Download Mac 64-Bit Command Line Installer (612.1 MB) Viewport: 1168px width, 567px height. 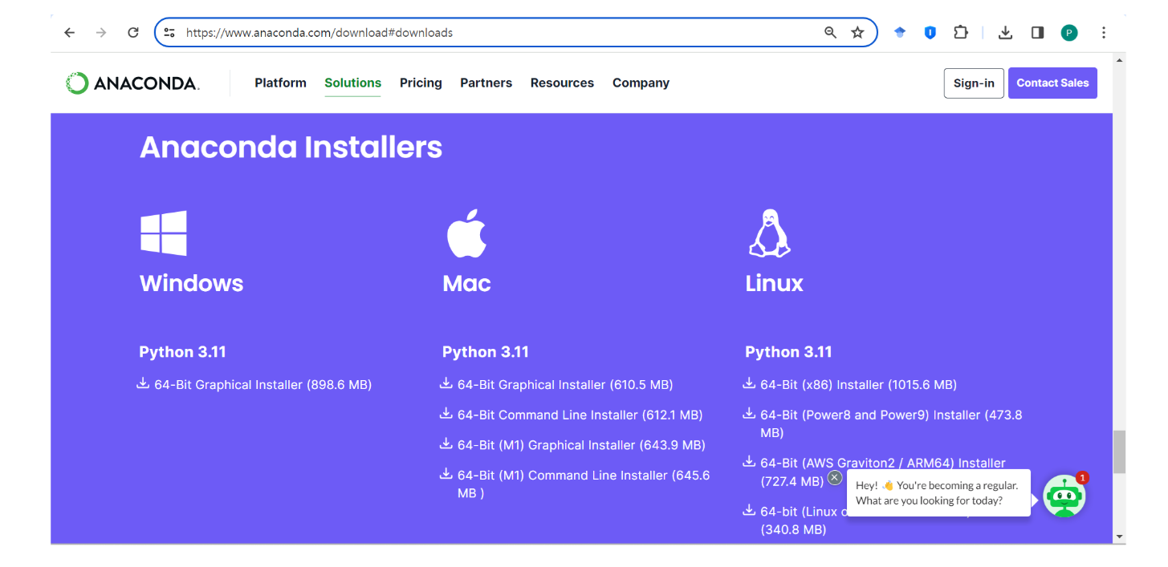[x=580, y=415]
